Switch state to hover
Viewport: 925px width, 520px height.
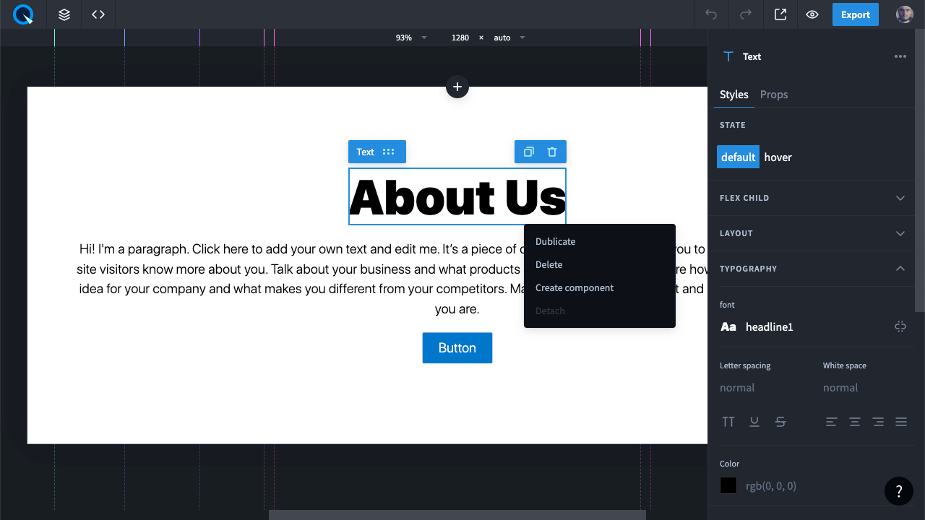point(778,157)
